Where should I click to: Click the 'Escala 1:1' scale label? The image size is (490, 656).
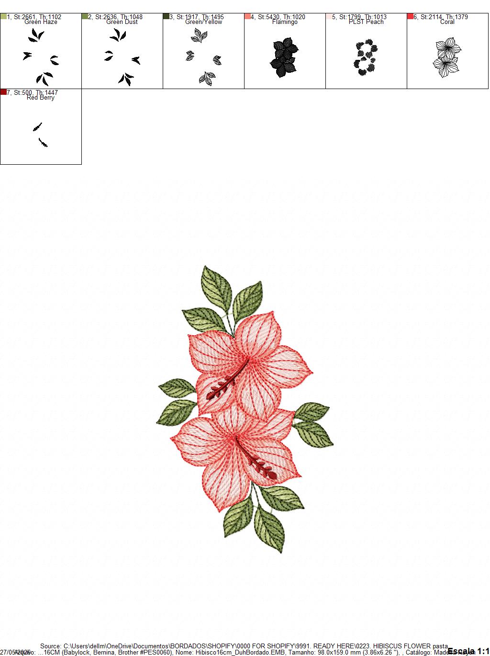pyautogui.click(x=468, y=651)
